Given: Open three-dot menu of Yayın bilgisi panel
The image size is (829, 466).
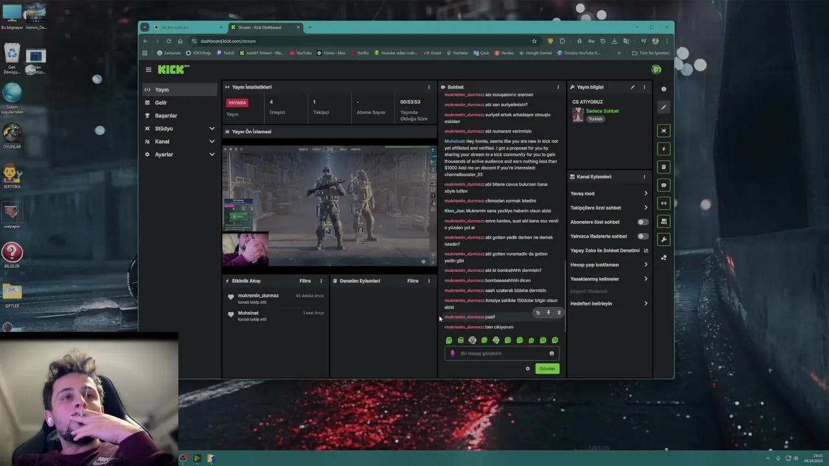Looking at the screenshot, I should pyautogui.click(x=644, y=87).
